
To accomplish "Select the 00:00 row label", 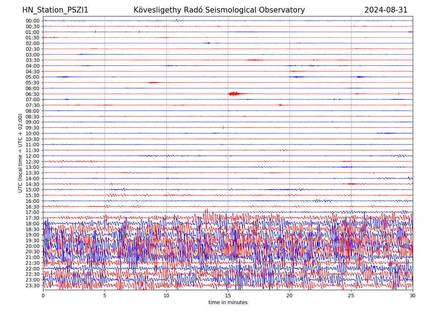I will pos(32,21).
